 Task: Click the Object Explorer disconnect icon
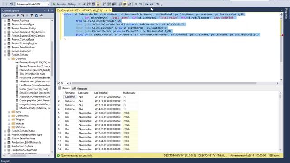pos(23,16)
